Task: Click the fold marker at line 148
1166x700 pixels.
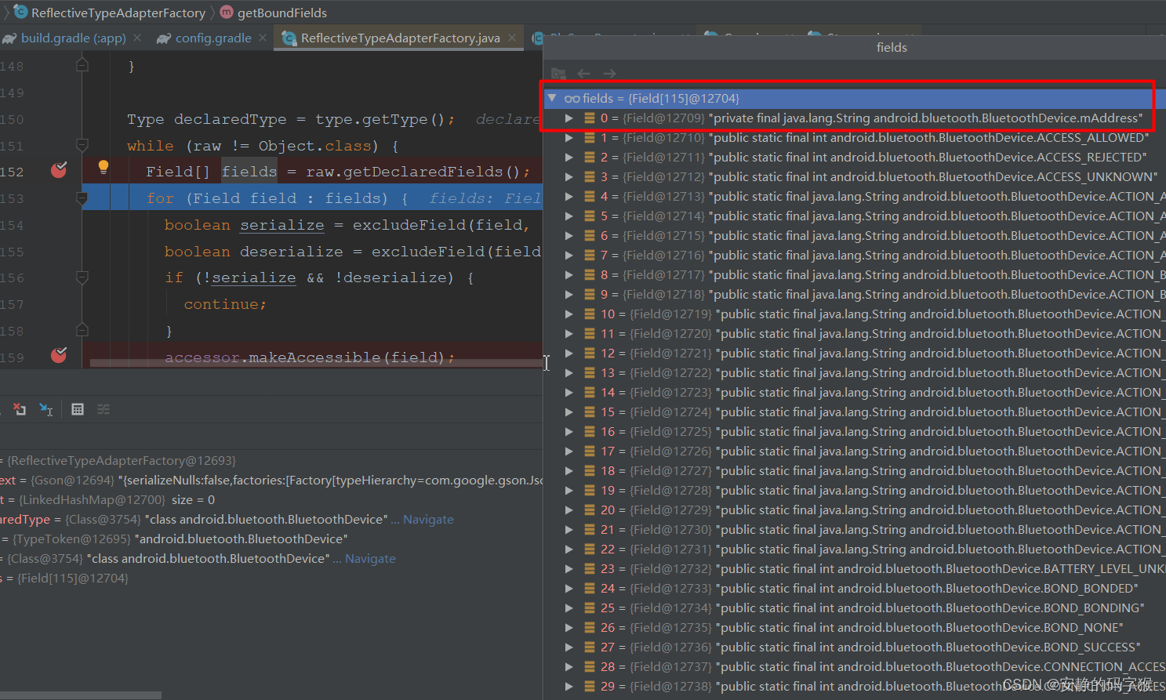Action: click(x=82, y=66)
